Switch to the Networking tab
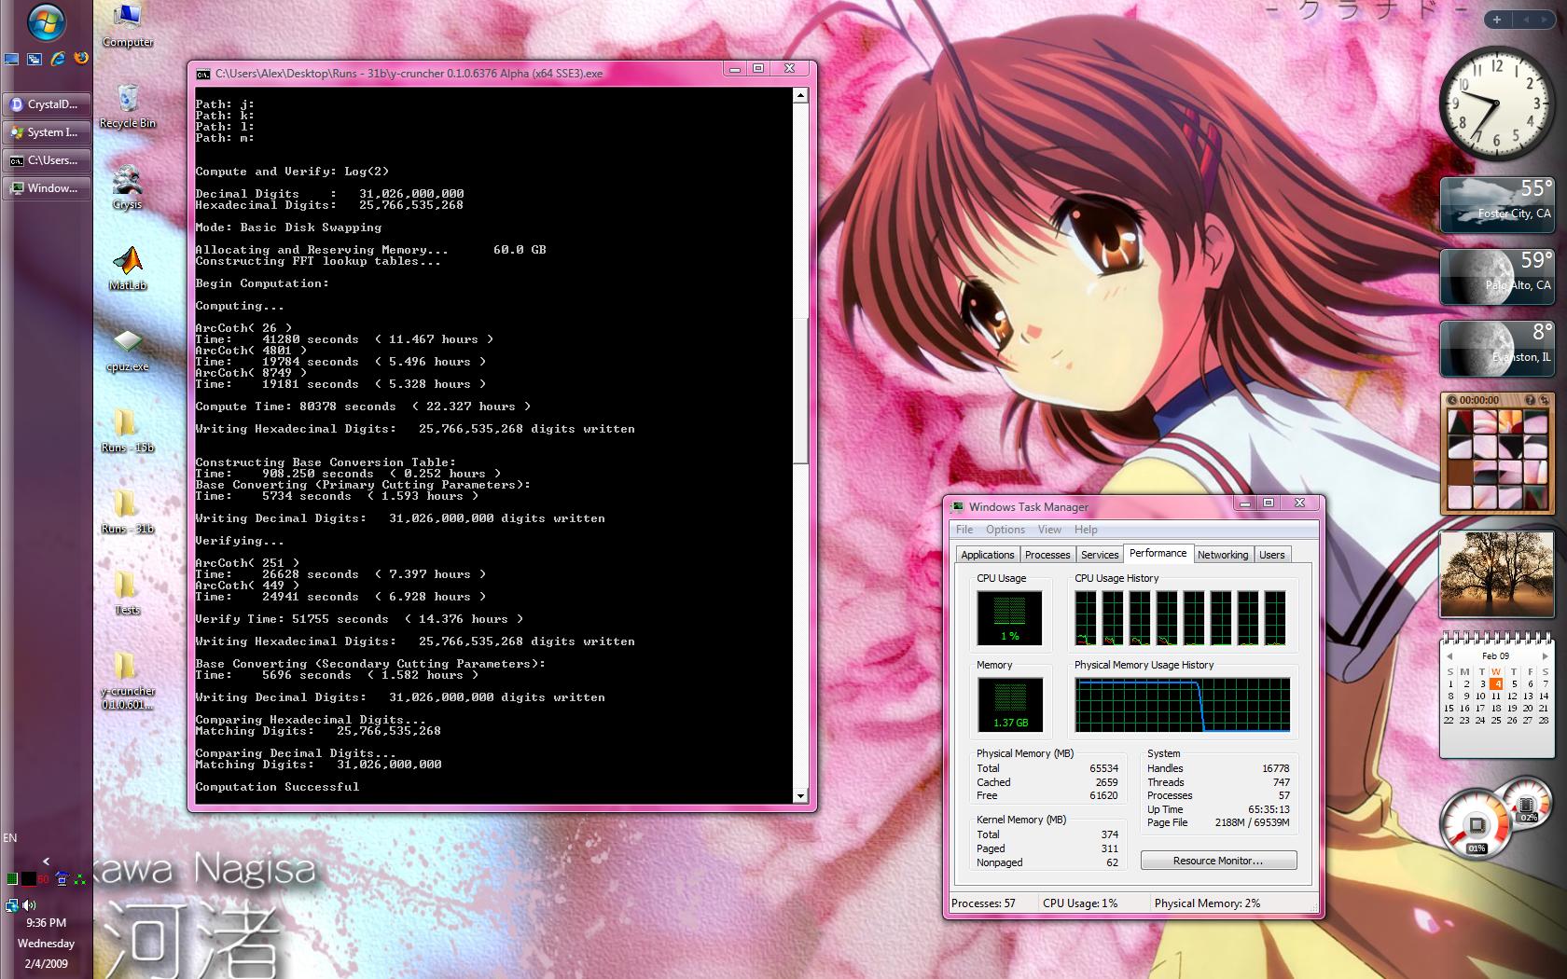The height and width of the screenshot is (979, 1567). pyautogui.click(x=1222, y=555)
